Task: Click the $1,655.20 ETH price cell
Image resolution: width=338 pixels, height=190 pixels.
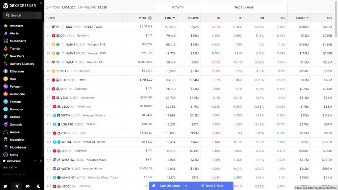Action: coord(146,80)
